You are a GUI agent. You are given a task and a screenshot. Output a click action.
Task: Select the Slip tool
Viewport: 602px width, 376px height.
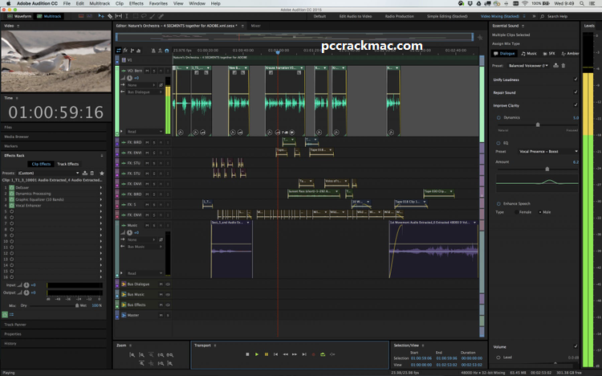pos(118,16)
